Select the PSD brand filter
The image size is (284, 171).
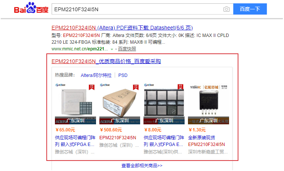[123, 75]
